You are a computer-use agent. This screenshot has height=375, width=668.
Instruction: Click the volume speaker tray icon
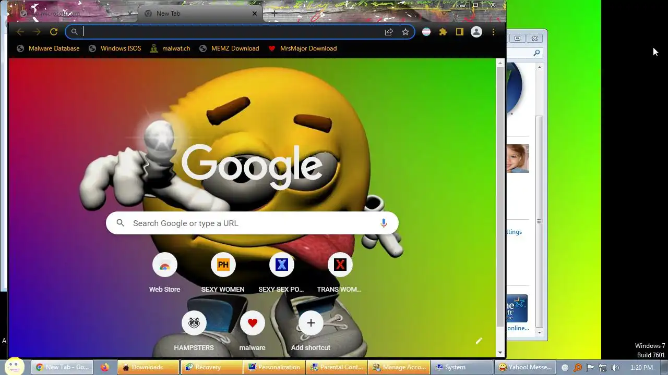[x=615, y=368]
